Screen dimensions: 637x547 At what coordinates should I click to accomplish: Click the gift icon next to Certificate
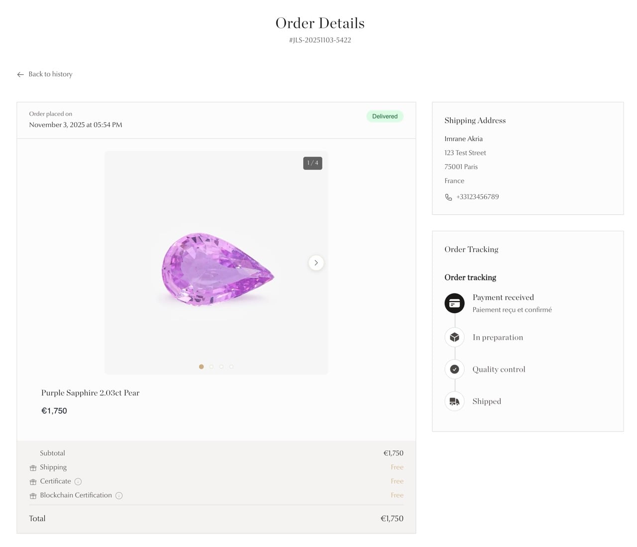[33, 481]
